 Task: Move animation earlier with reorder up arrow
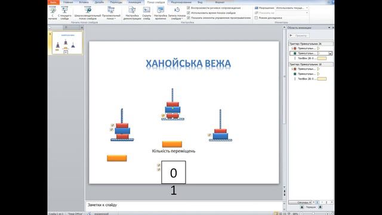[x=302, y=207]
